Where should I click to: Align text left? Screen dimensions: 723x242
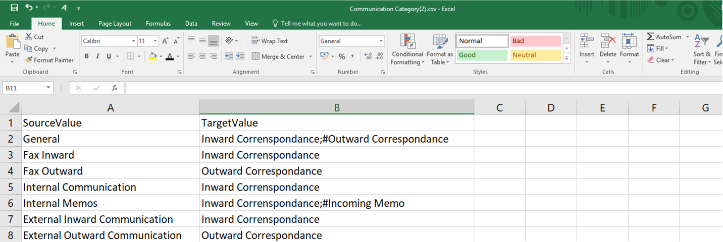click(191, 56)
